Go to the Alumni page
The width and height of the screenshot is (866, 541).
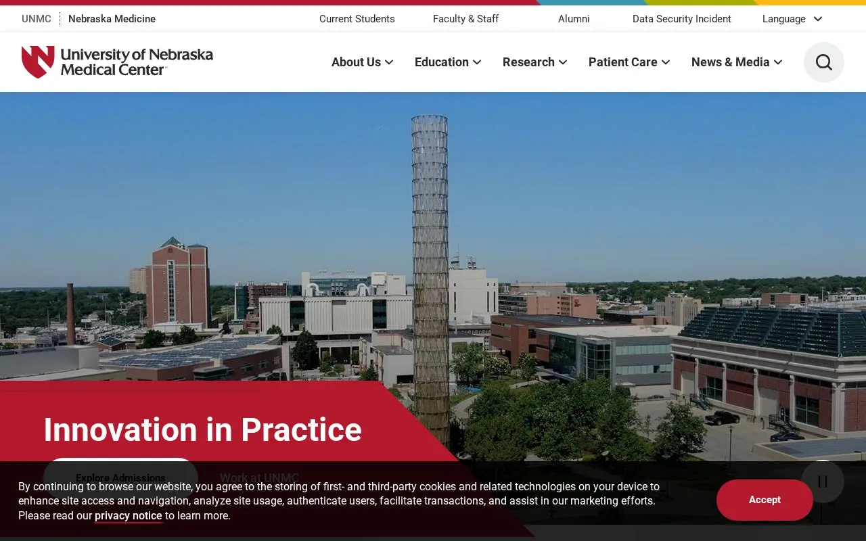point(574,19)
